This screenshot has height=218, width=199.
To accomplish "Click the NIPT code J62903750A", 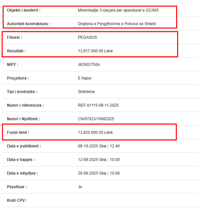I will [x=89, y=65].
